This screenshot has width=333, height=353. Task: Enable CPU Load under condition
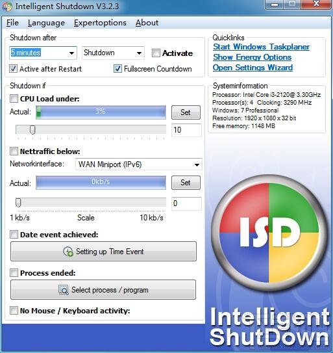click(14, 99)
